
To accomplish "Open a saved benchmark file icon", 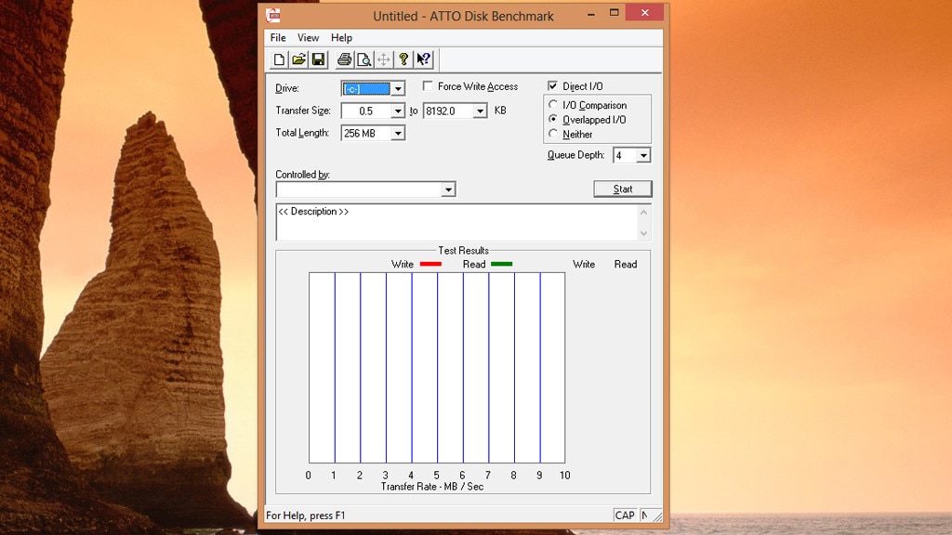I will point(298,59).
